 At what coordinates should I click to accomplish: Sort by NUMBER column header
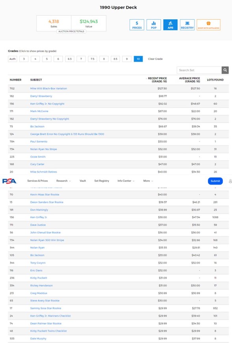click(15, 80)
